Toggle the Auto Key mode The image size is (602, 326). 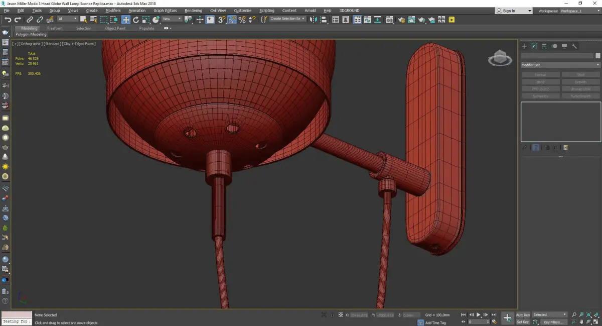(x=523, y=315)
